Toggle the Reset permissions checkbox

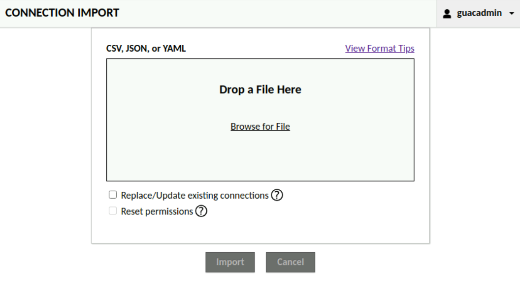tap(113, 211)
